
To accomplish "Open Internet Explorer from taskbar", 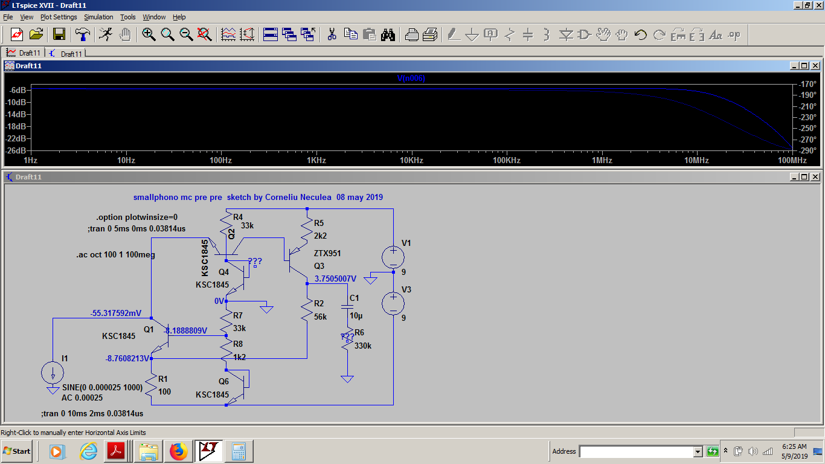I will click(89, 451).
